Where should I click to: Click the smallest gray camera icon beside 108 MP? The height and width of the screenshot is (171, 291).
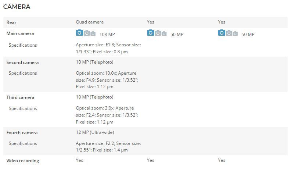point(93,33)
